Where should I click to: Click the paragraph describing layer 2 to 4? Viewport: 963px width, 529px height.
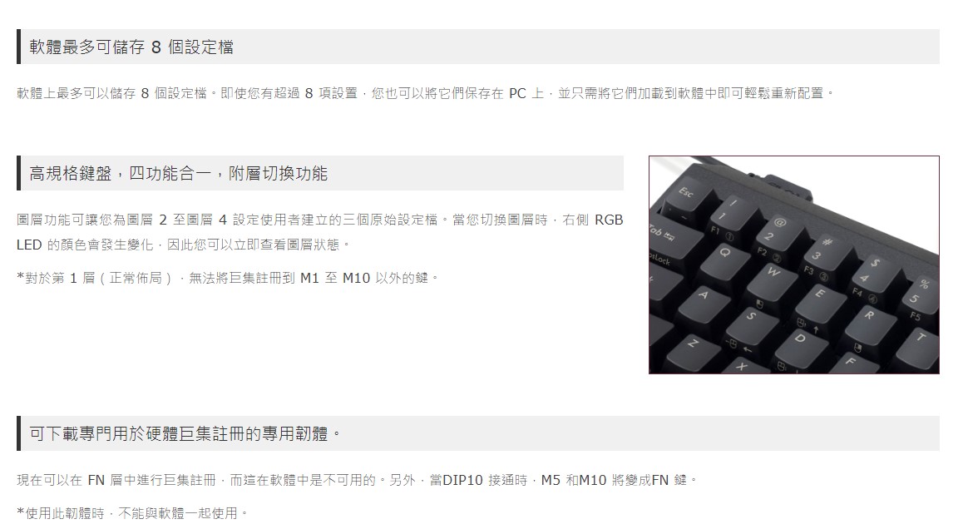click(x=320, y=232)
